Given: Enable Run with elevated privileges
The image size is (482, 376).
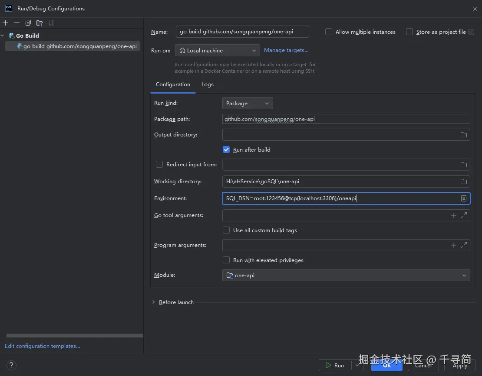Looking at the screenshot, I should click(x=226, y=260).
